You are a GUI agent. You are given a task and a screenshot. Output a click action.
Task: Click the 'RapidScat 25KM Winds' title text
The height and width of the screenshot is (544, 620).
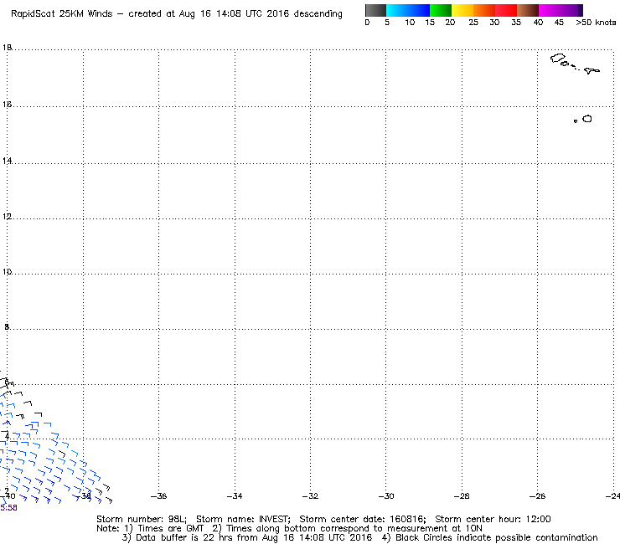[62, 14]
